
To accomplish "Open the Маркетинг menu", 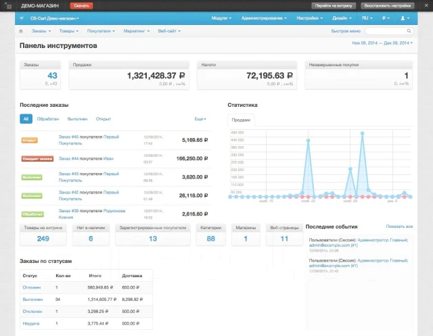I will tap(137, 31).
